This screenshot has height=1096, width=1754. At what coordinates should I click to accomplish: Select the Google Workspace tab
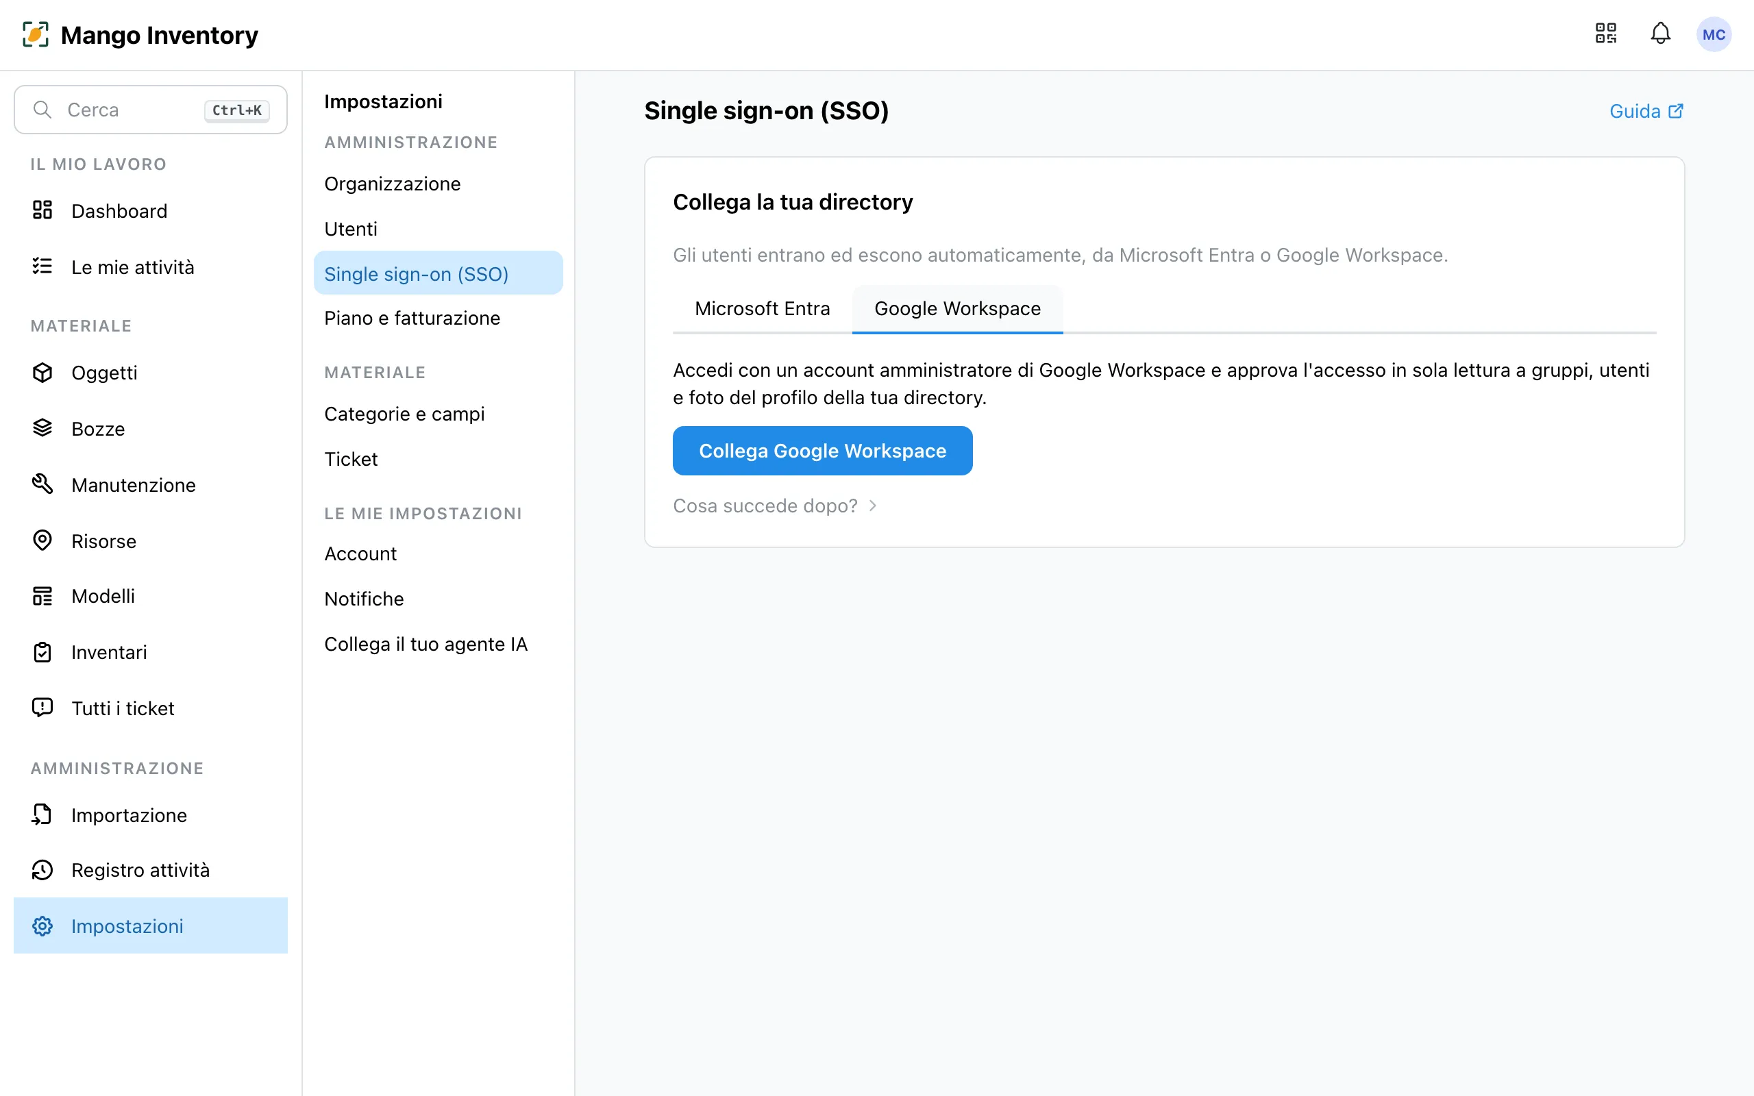point(957,309)
